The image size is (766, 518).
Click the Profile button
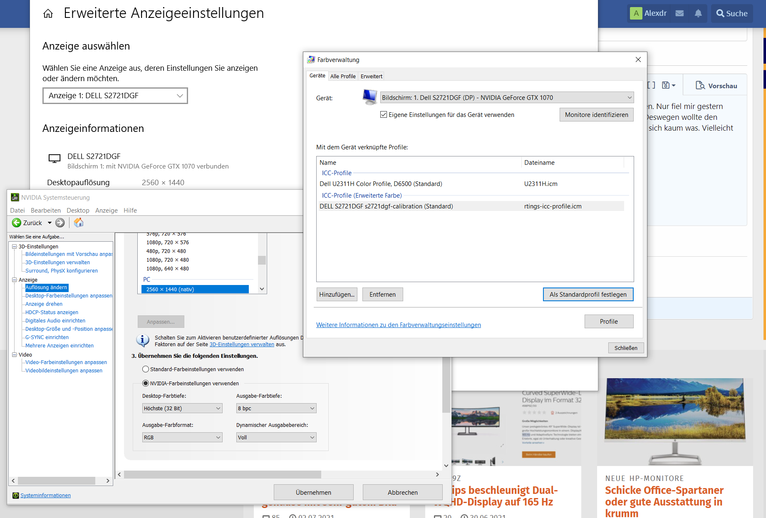pyautogui.click(x=609, y=321)
